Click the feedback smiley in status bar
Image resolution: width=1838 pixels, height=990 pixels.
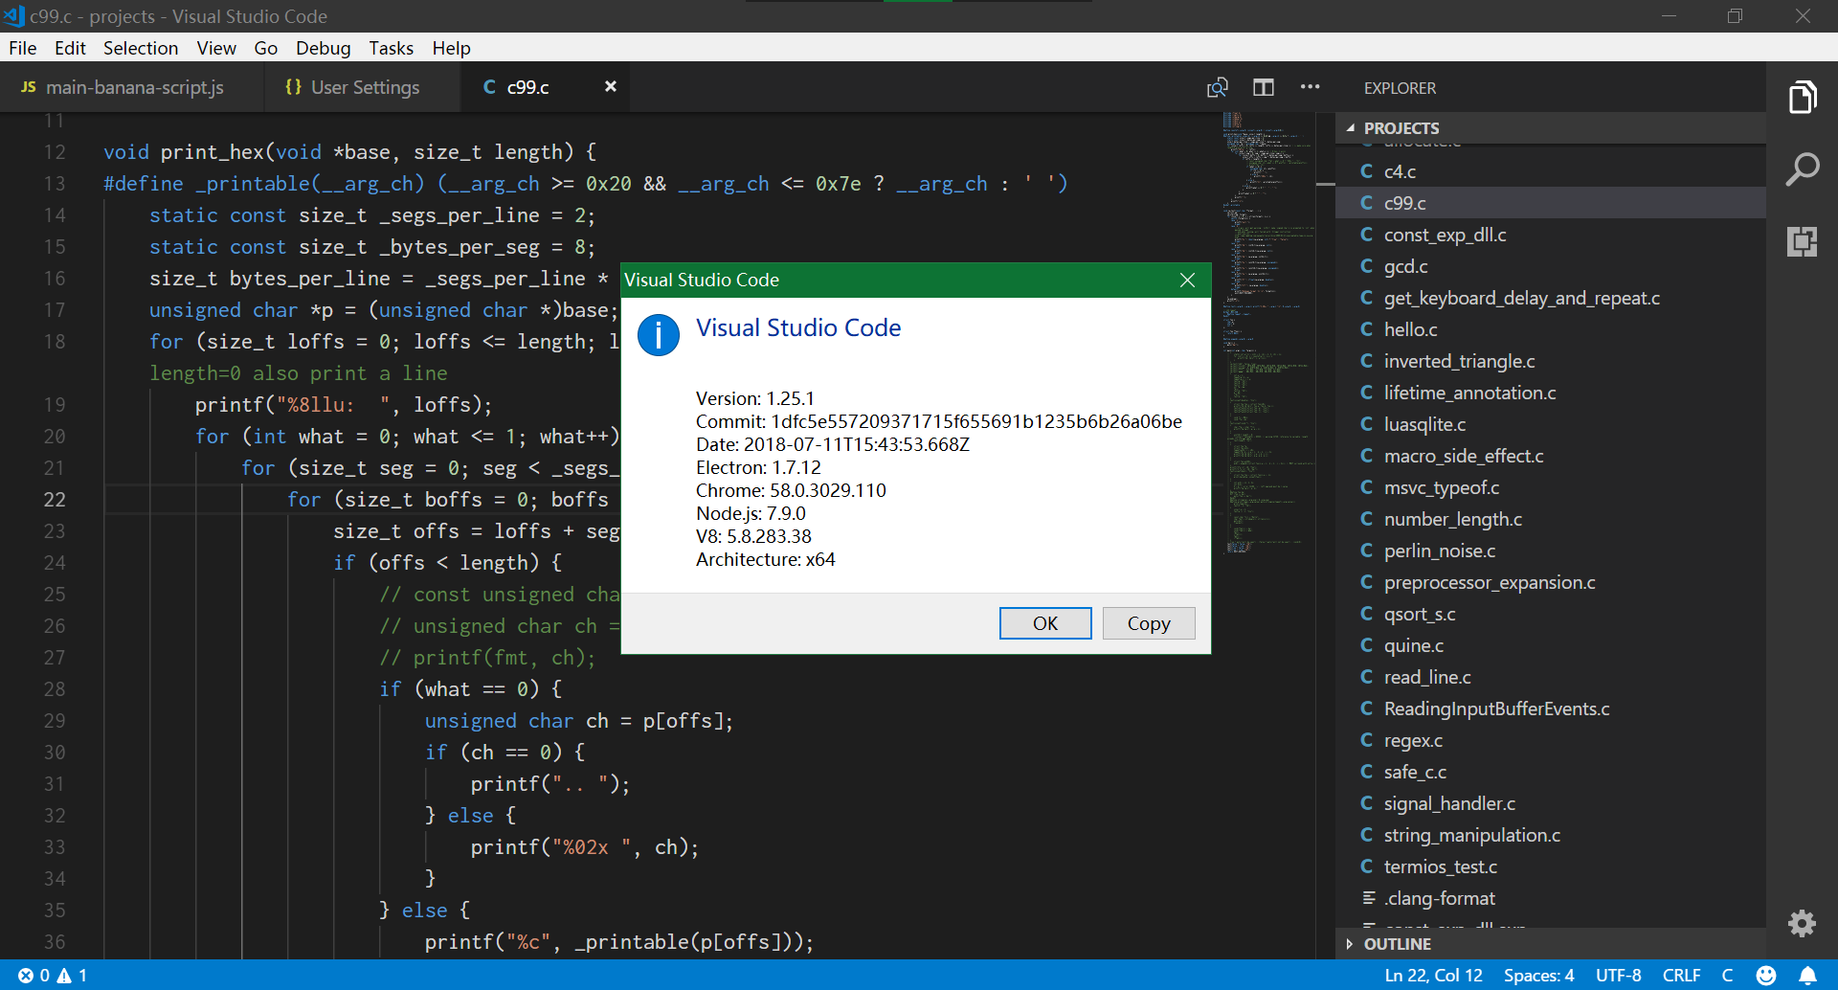pos(1766,975)
